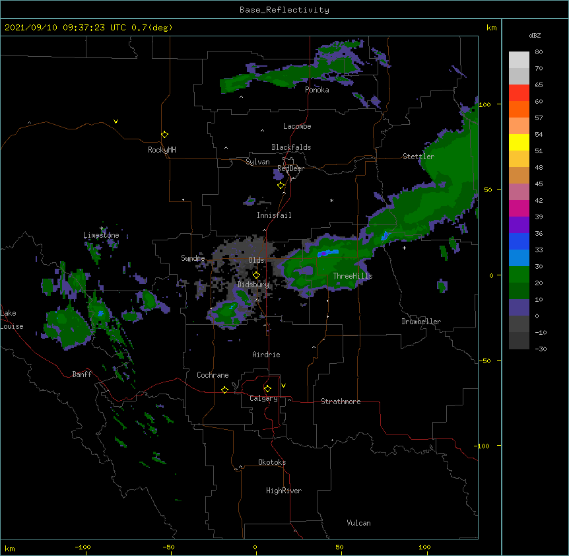Click the RedDeer city label
The width and height of the screenshot is (569, 556).
click(x=290, y=168)
